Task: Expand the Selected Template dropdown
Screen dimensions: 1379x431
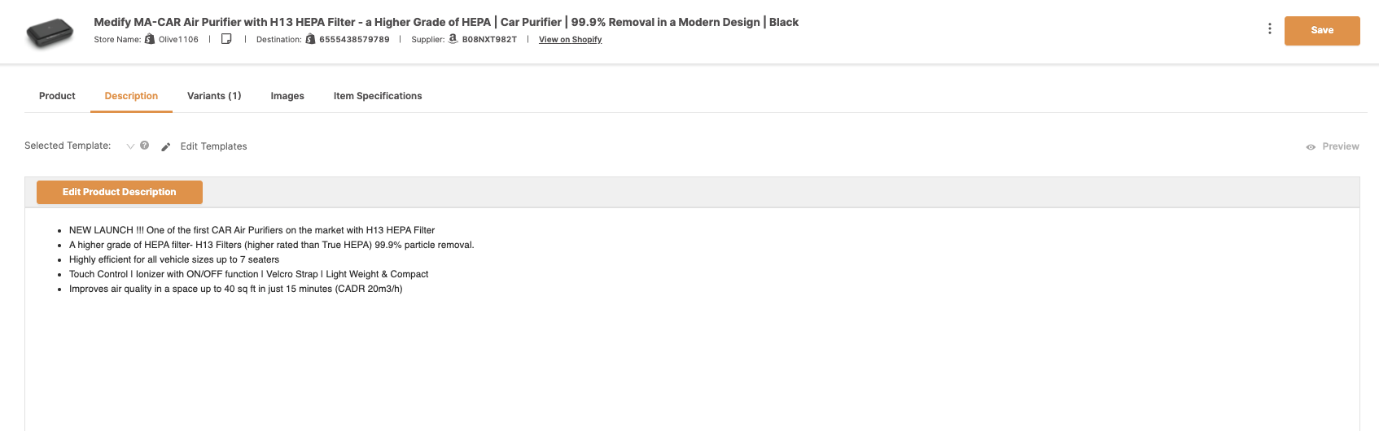Action: click(x=130, y=146)
